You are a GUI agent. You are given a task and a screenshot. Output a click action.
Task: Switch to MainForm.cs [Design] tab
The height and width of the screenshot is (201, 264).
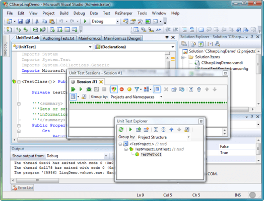pos(122,38)
